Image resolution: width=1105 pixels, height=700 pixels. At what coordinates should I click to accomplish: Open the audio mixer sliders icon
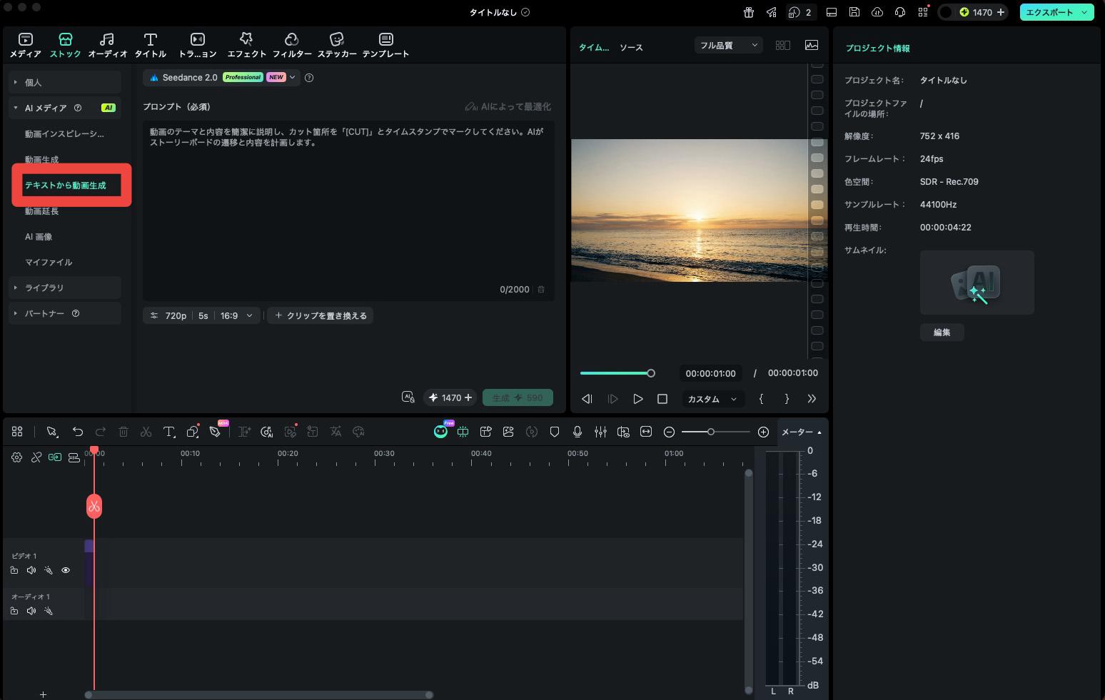(600, 432)
